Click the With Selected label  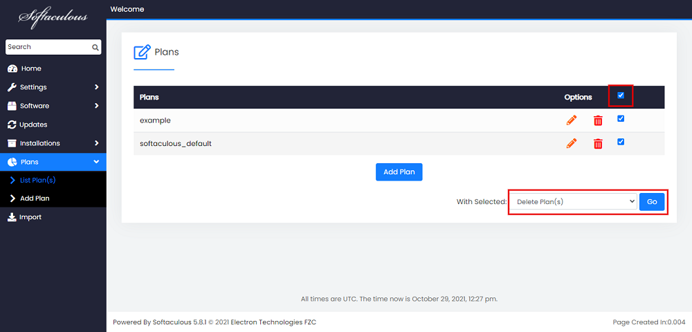point(482,202)
